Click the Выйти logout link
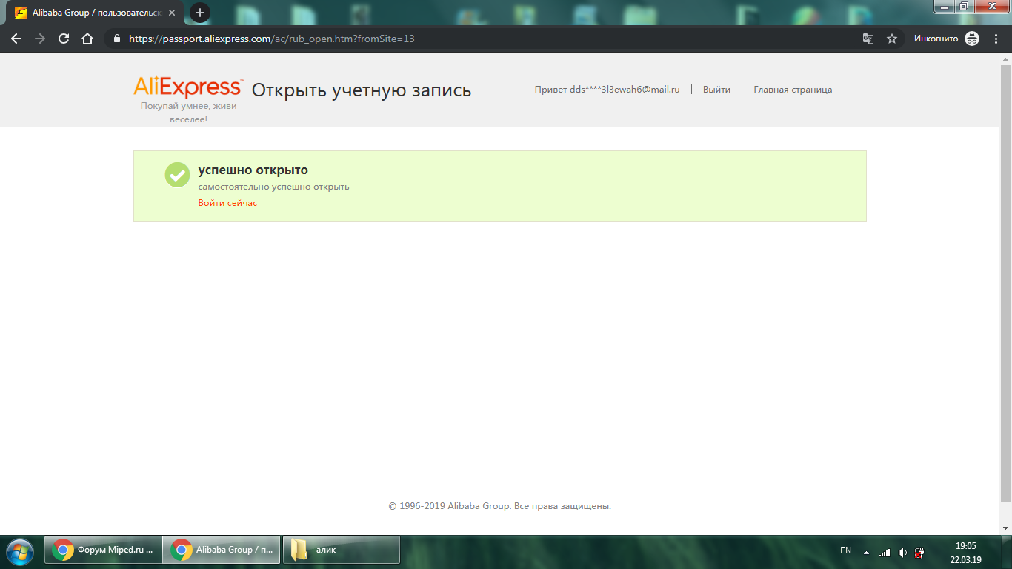This screenshot has height=569, width=1012. click(x=716, y=90)
